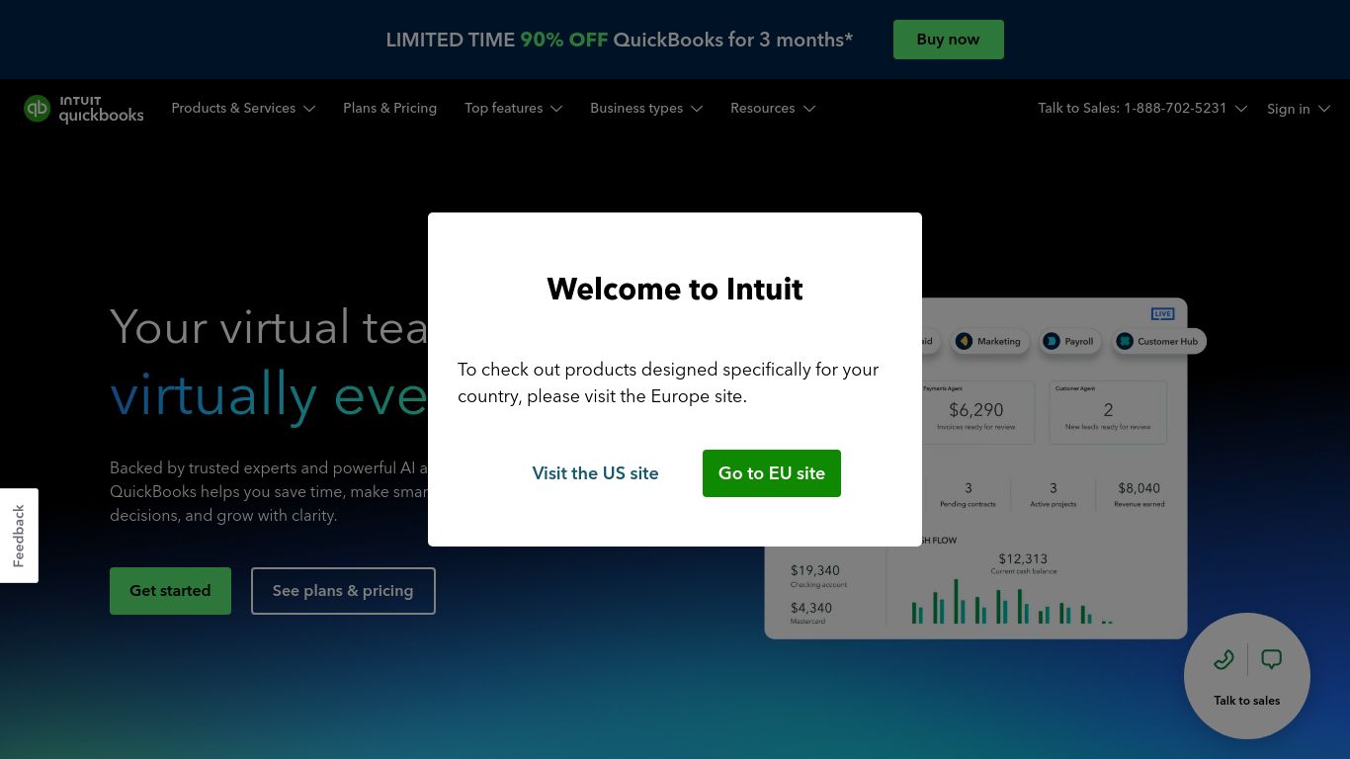Image resolution: width=1350 pixels, height=759 pixels.
Task: Click the $19,340 checking account value
Action: pos(814,570)
